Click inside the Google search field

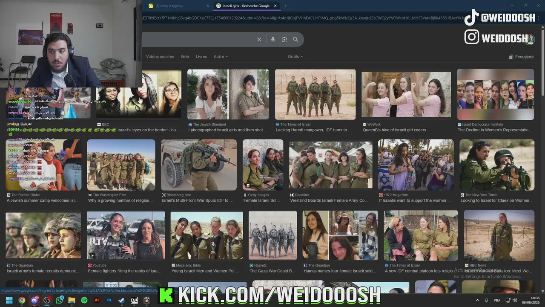coord(198,40)
